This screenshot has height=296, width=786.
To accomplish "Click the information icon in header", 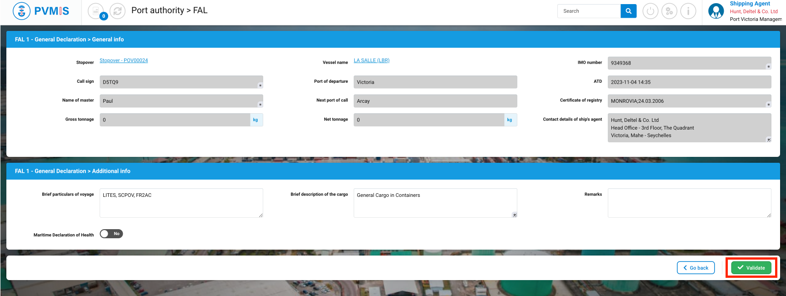I will [x=688, y=11].
